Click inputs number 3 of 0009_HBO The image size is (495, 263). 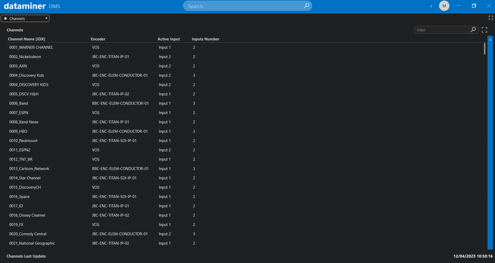(194, 131)
